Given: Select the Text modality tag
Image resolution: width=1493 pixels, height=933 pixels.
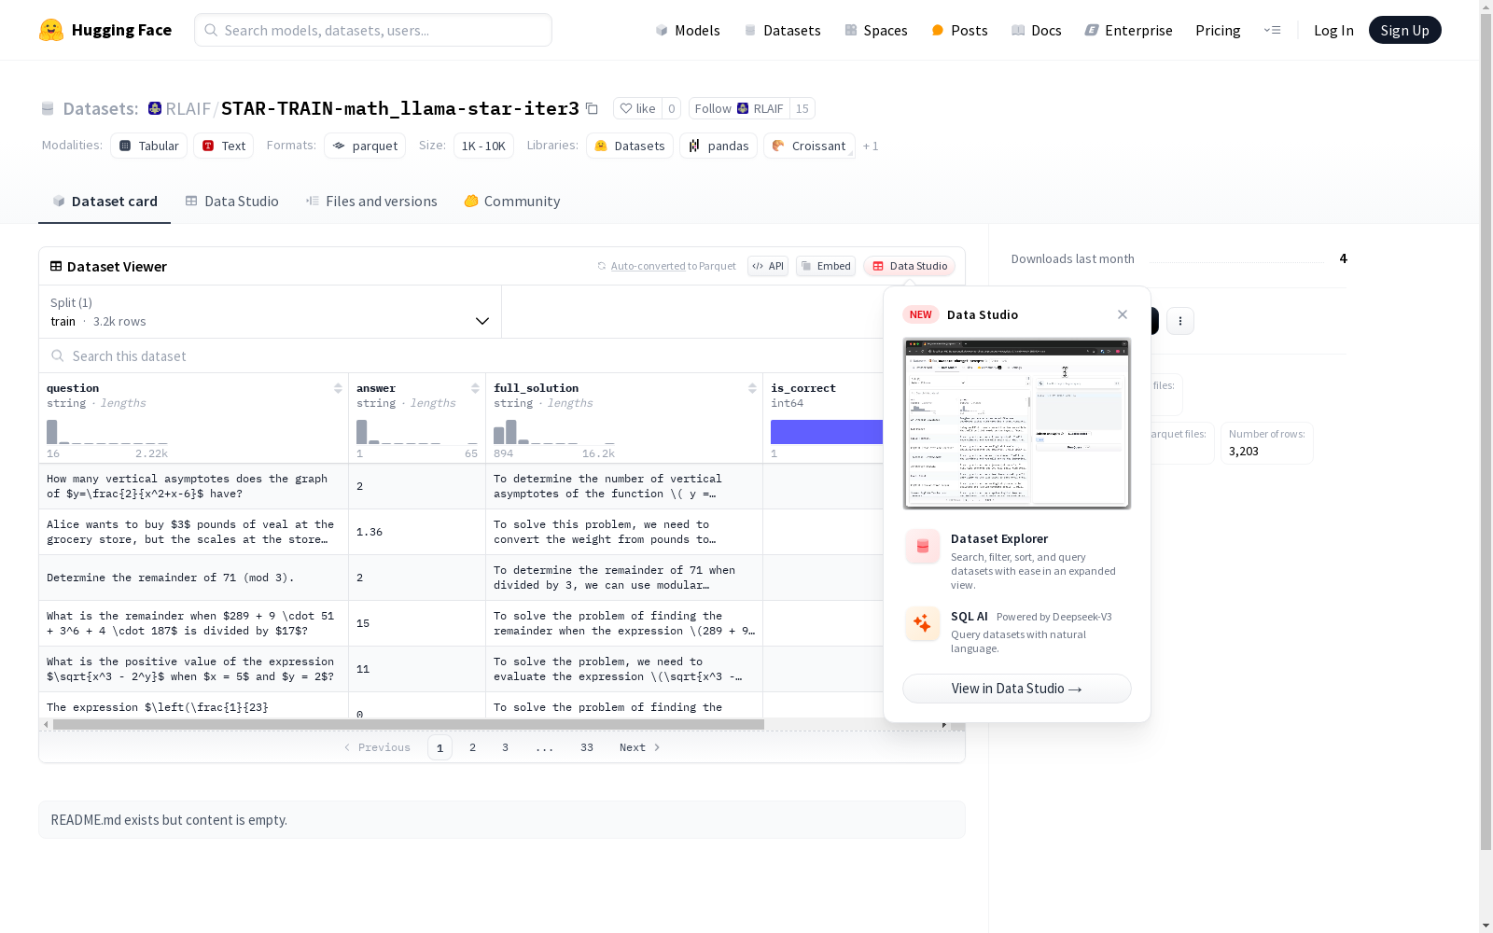Looking at the screenshot, I should click(224, 146).
